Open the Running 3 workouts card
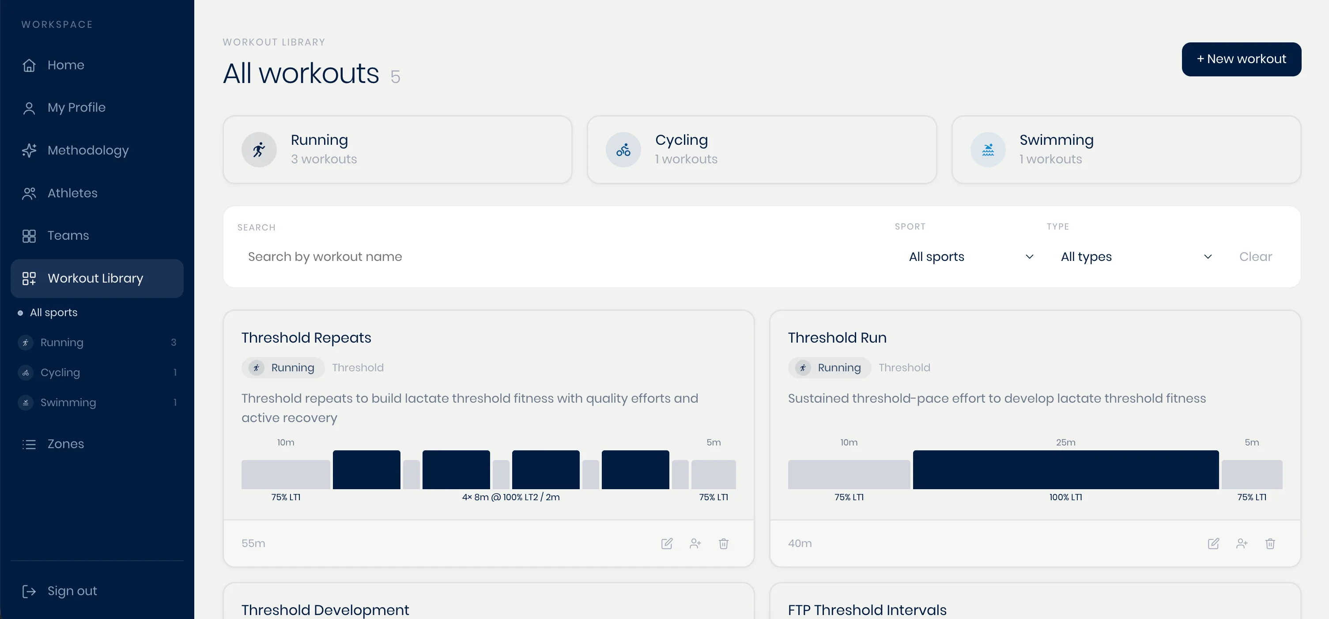Viewport: 1329px width, 619px height. 397,150
